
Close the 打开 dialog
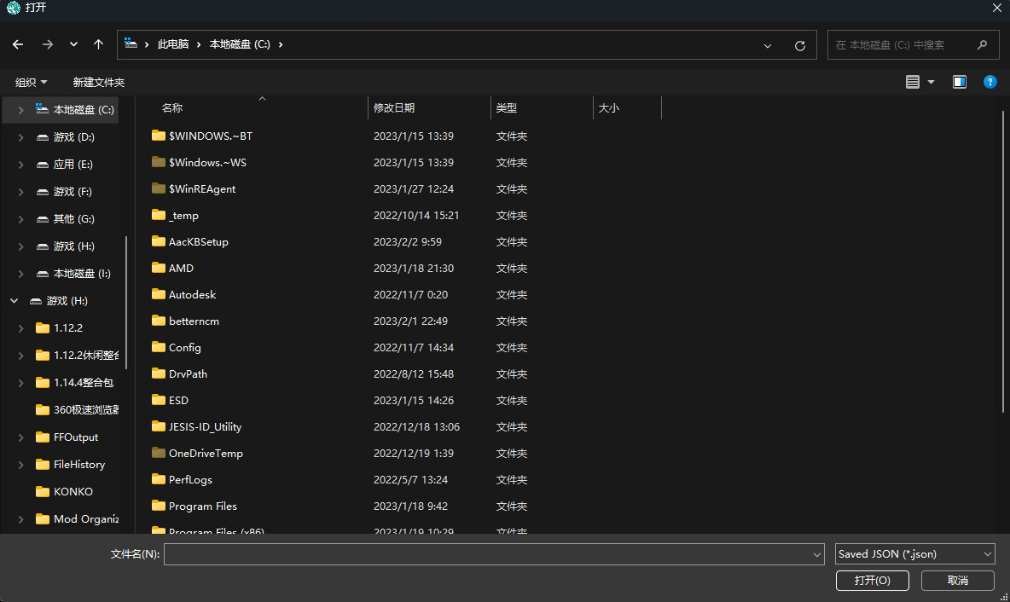996,8
